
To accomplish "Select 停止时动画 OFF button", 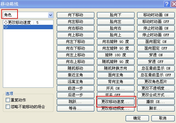I will 156,35.
